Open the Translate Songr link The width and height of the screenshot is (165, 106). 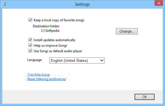tap(39, 75)
